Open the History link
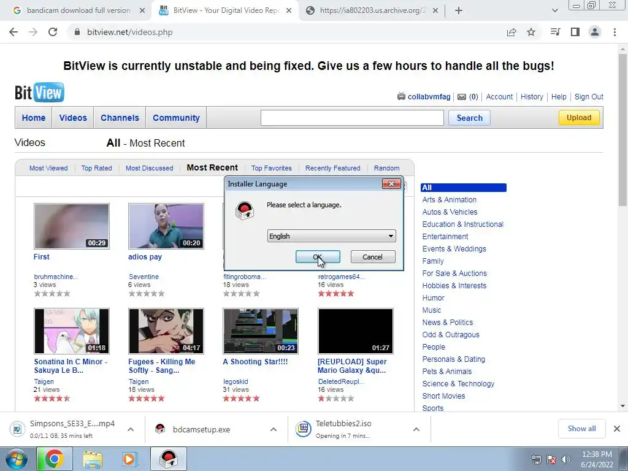This screenshot has height=471, width=628. coord(532,96)
